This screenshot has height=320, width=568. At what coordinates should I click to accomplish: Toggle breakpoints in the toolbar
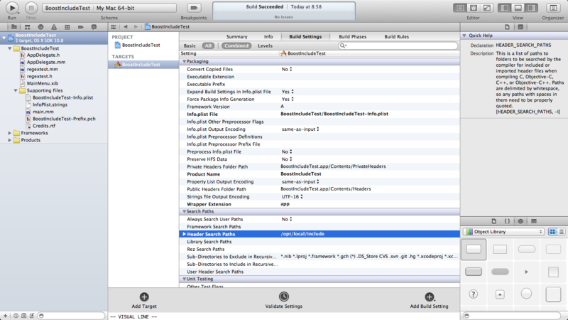pyautogui.click(x=194, y=8)
